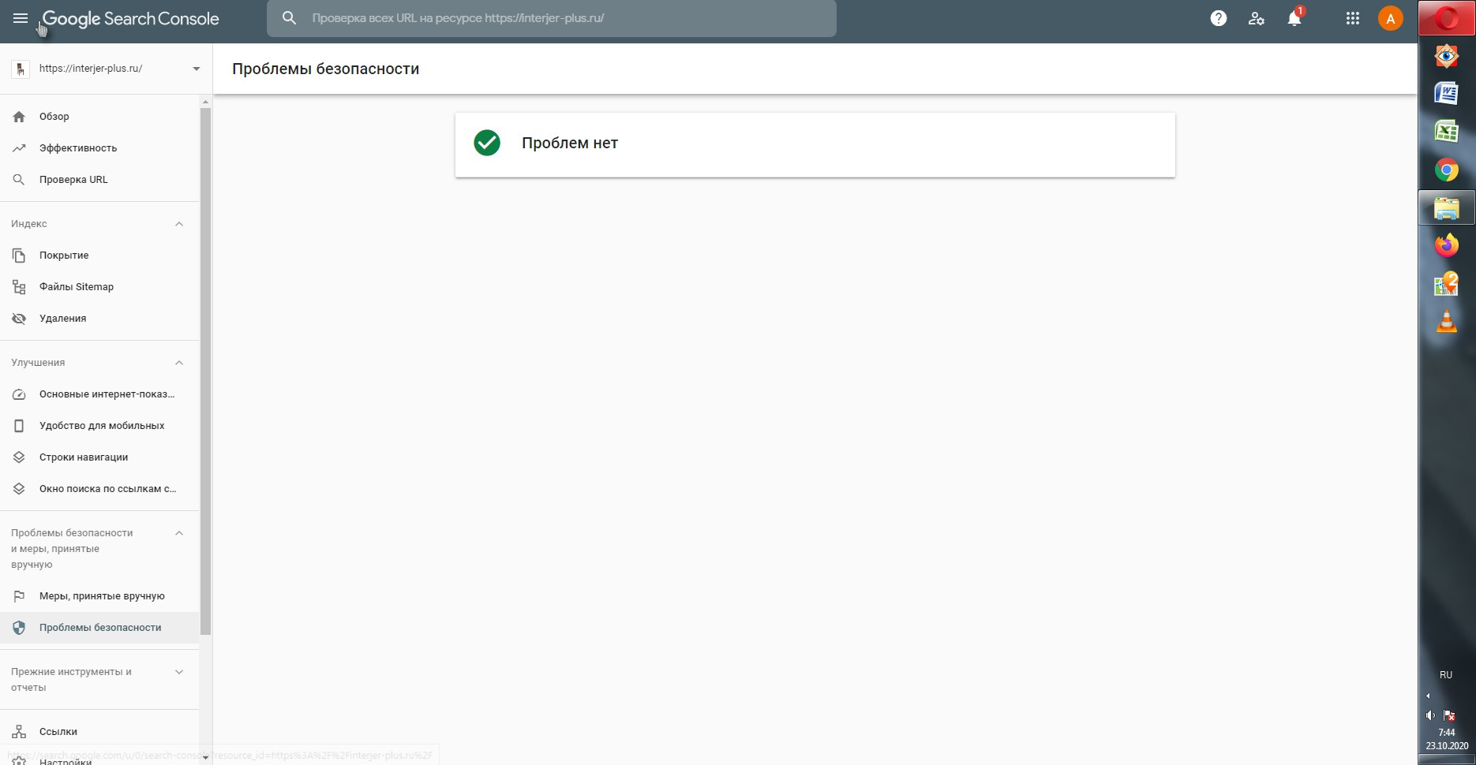This screenshot has width=1476, height=765.
Task: Click the clock 7:44 in tray
Action: tap(1447, 733)
